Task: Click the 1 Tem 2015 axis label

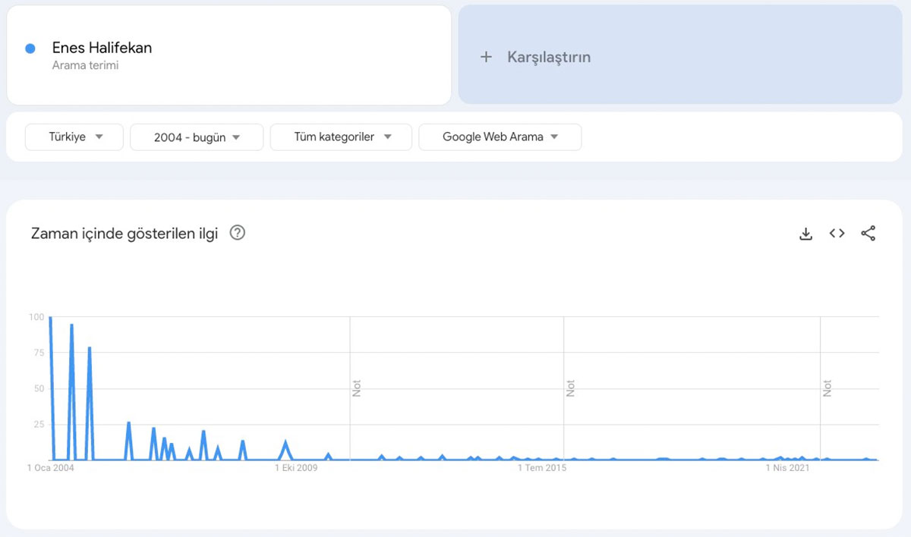Action: coord(542,468)
